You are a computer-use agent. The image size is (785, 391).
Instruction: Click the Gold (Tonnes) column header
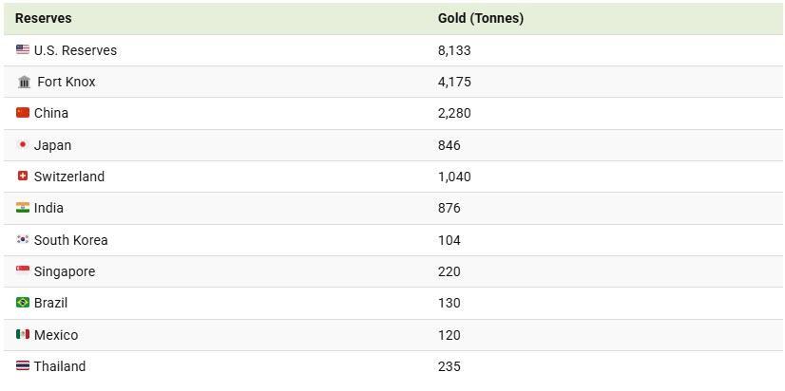480,18
